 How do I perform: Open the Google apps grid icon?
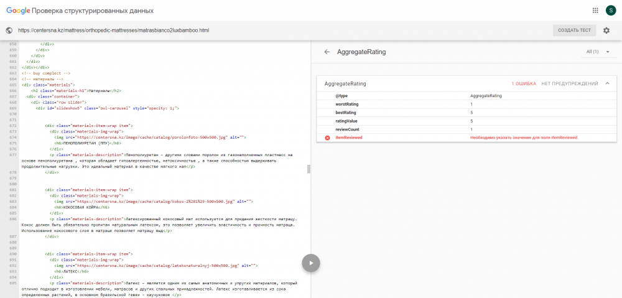tap(595, 11)
